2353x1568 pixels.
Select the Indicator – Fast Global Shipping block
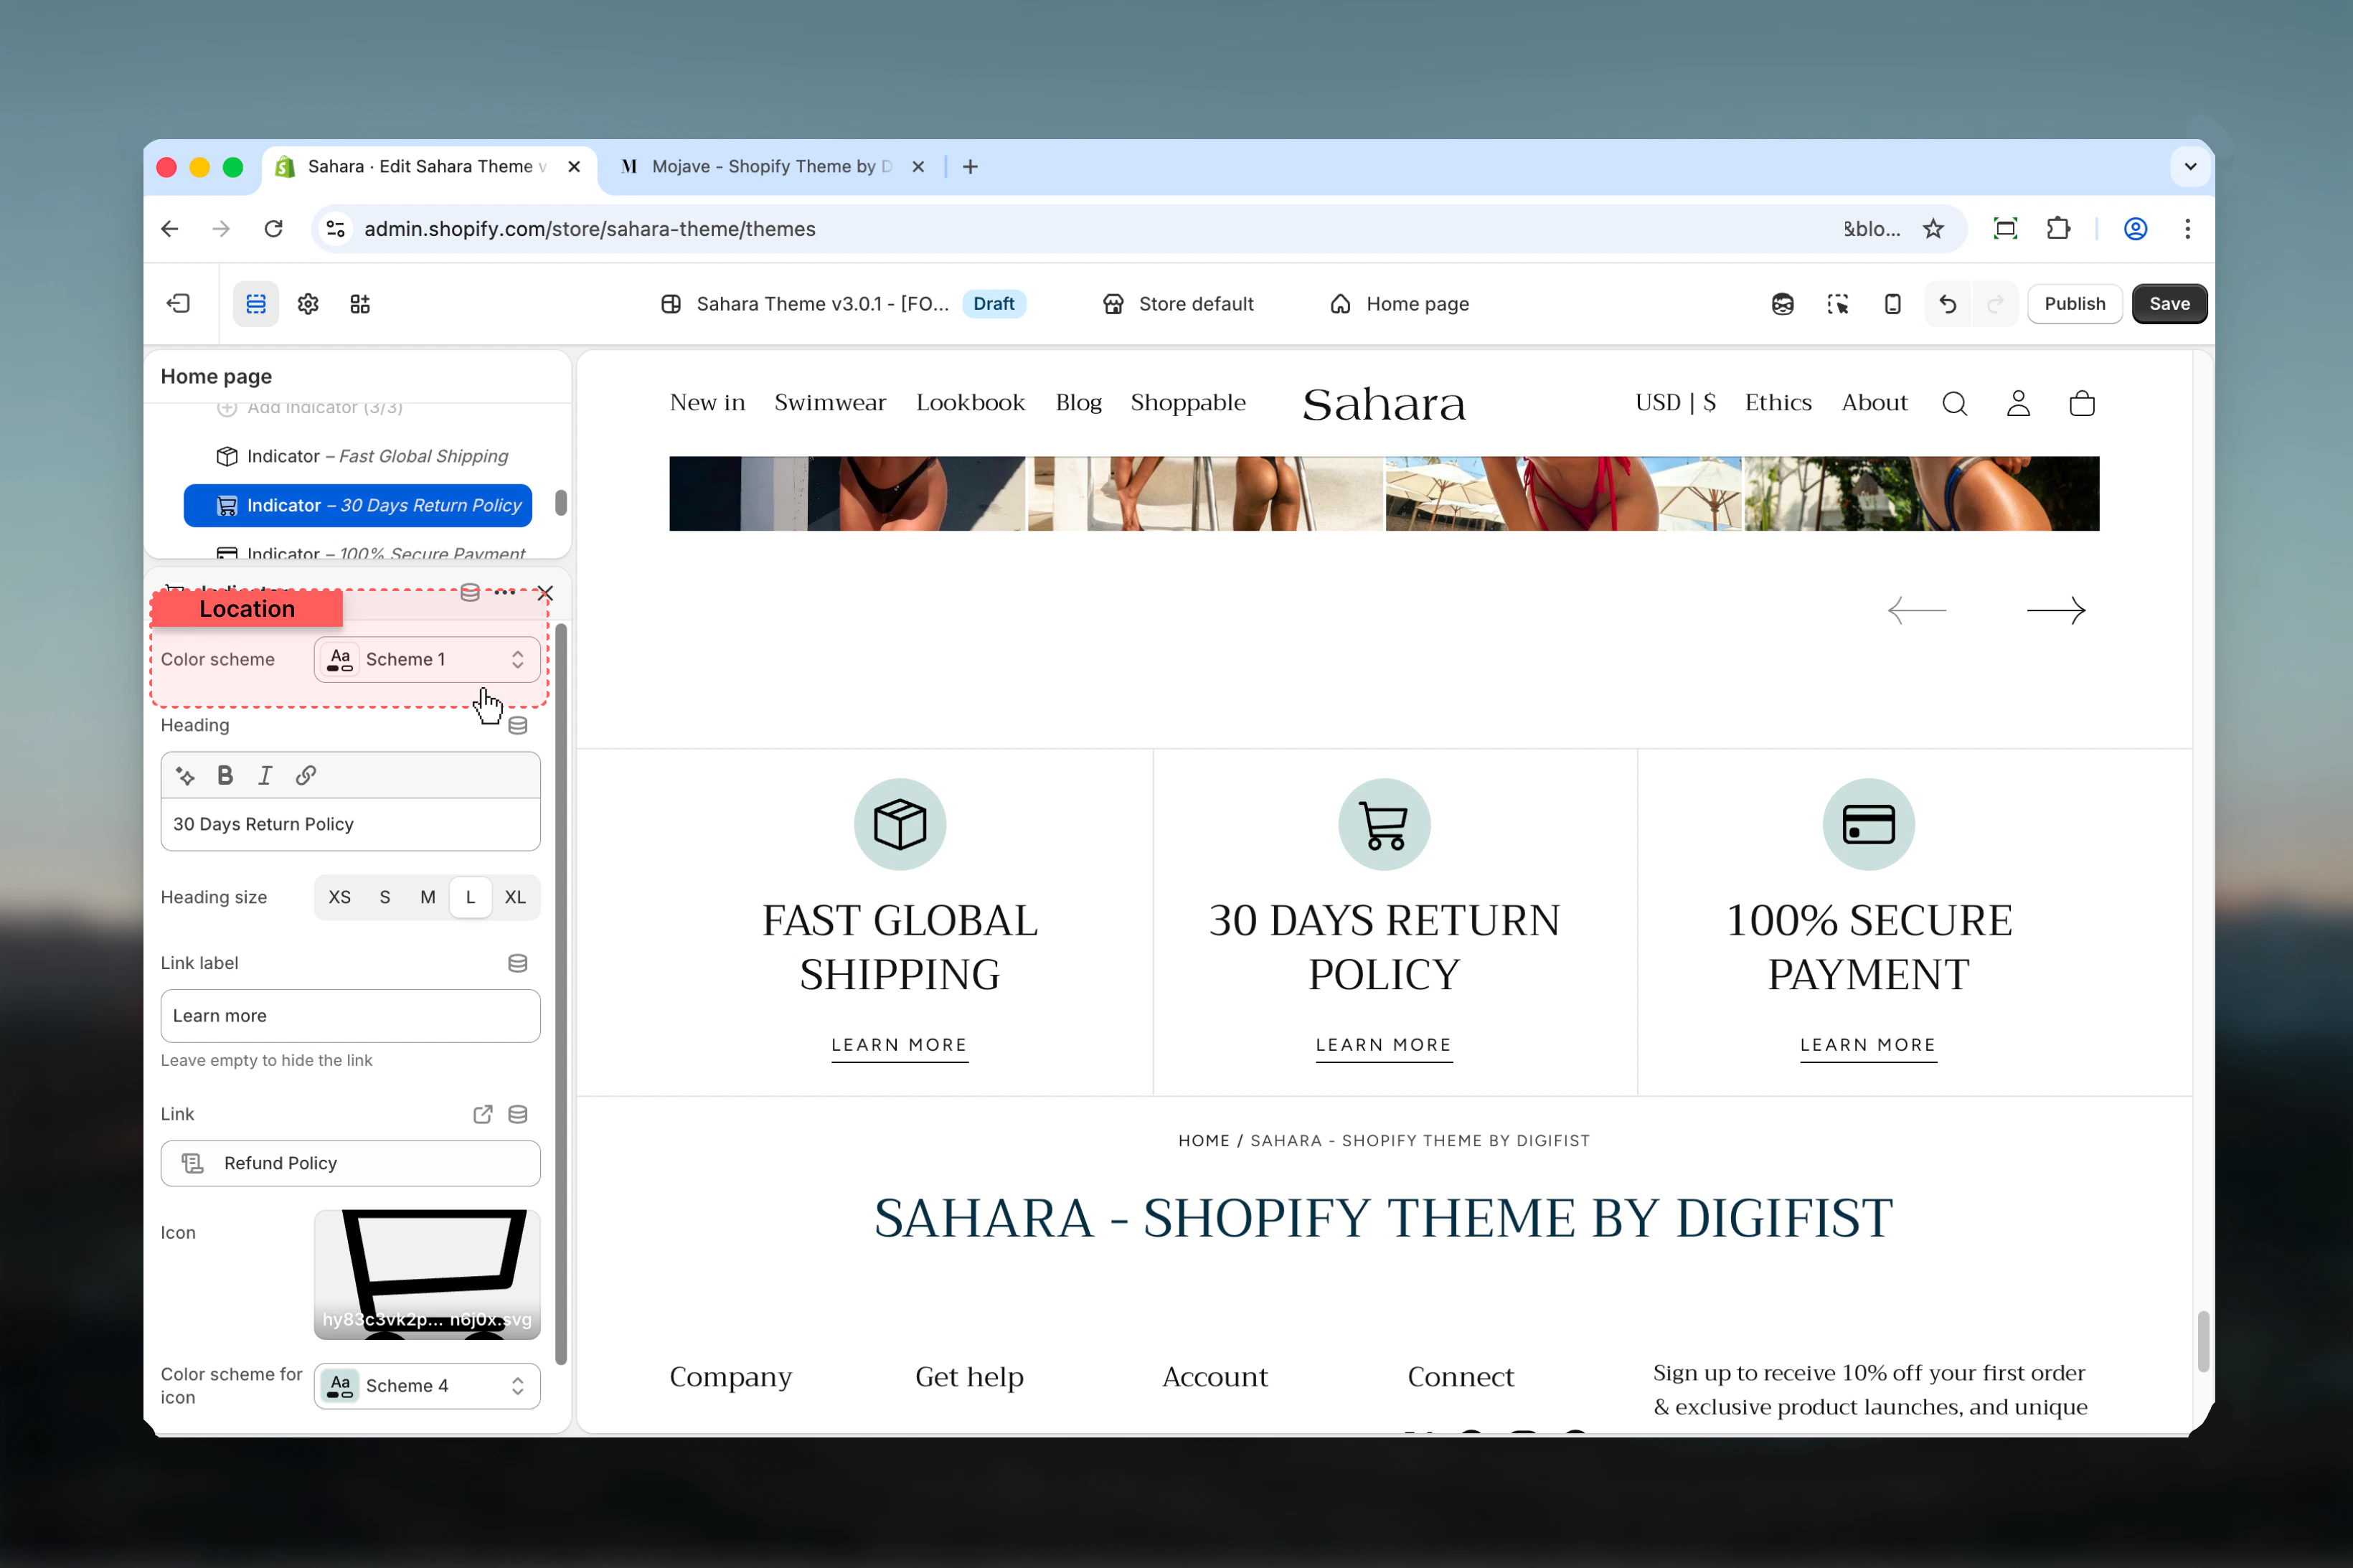pyautogui.click(x=358, y=457)
